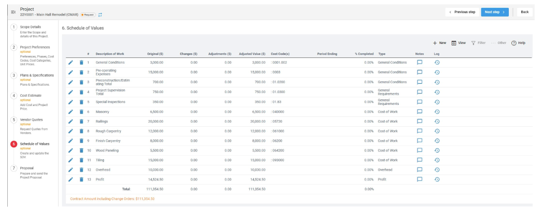Screen dimensions: 539x213
Task: Click the Type column header
Action: 382,54
